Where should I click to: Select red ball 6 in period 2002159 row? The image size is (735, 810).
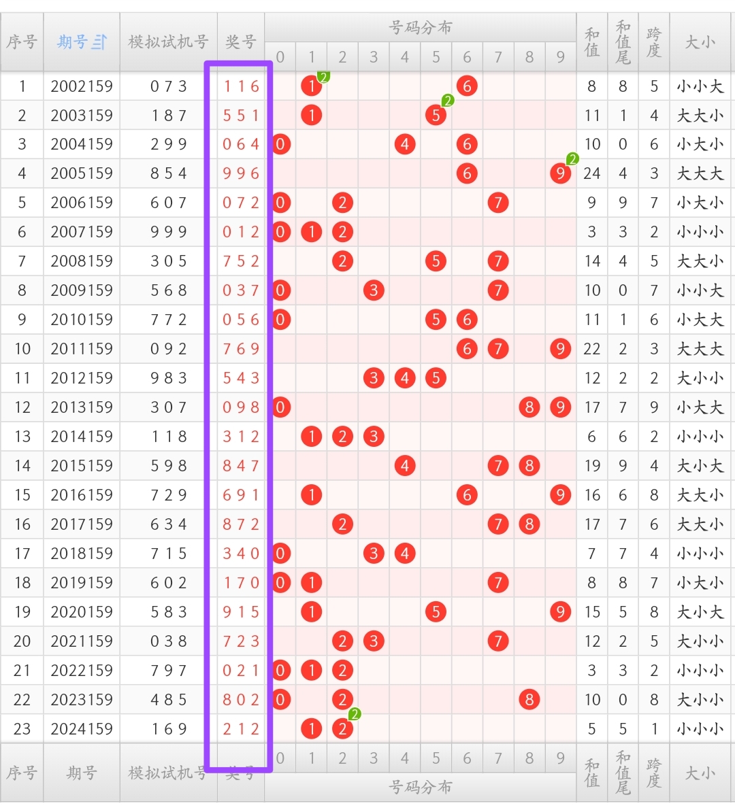[467, 86]
